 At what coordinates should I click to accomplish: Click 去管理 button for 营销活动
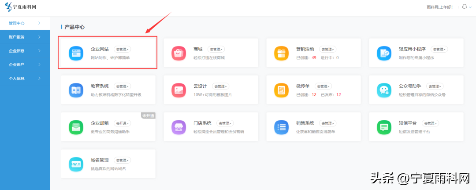[327, 49]
